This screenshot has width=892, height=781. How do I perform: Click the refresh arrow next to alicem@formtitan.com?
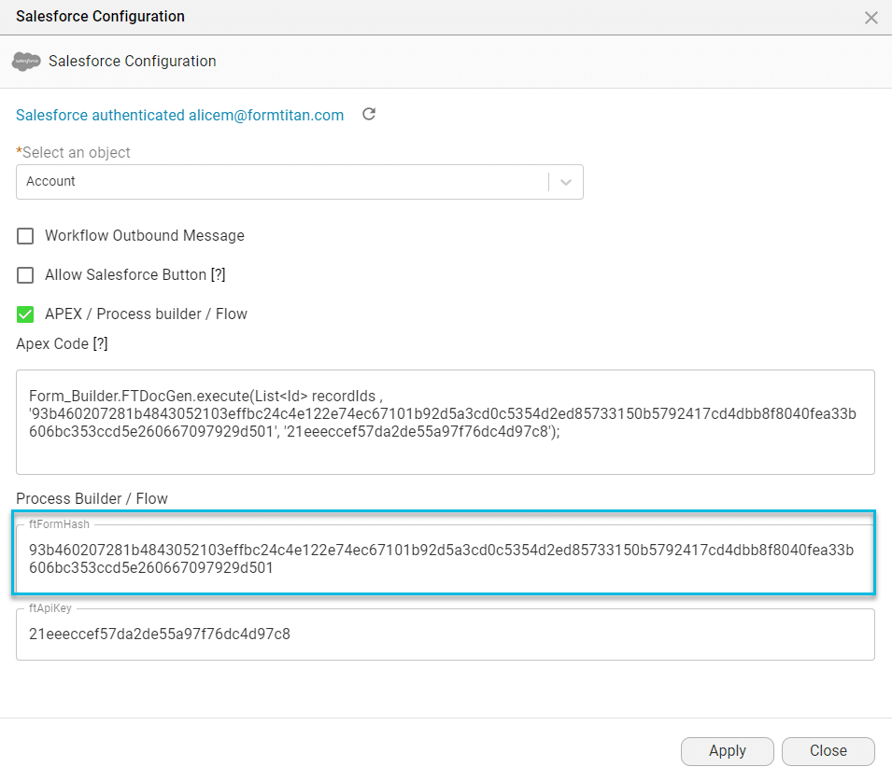(368, 113)
